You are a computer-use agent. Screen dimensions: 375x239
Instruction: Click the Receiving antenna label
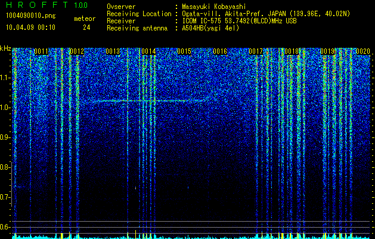137,28
